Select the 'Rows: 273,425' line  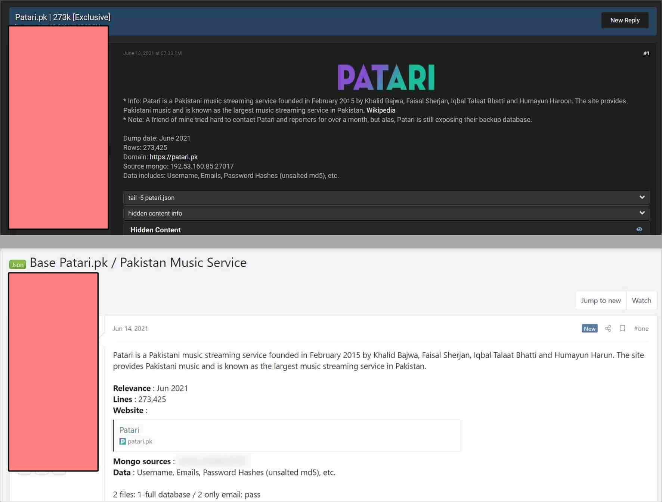pos(145,148)
